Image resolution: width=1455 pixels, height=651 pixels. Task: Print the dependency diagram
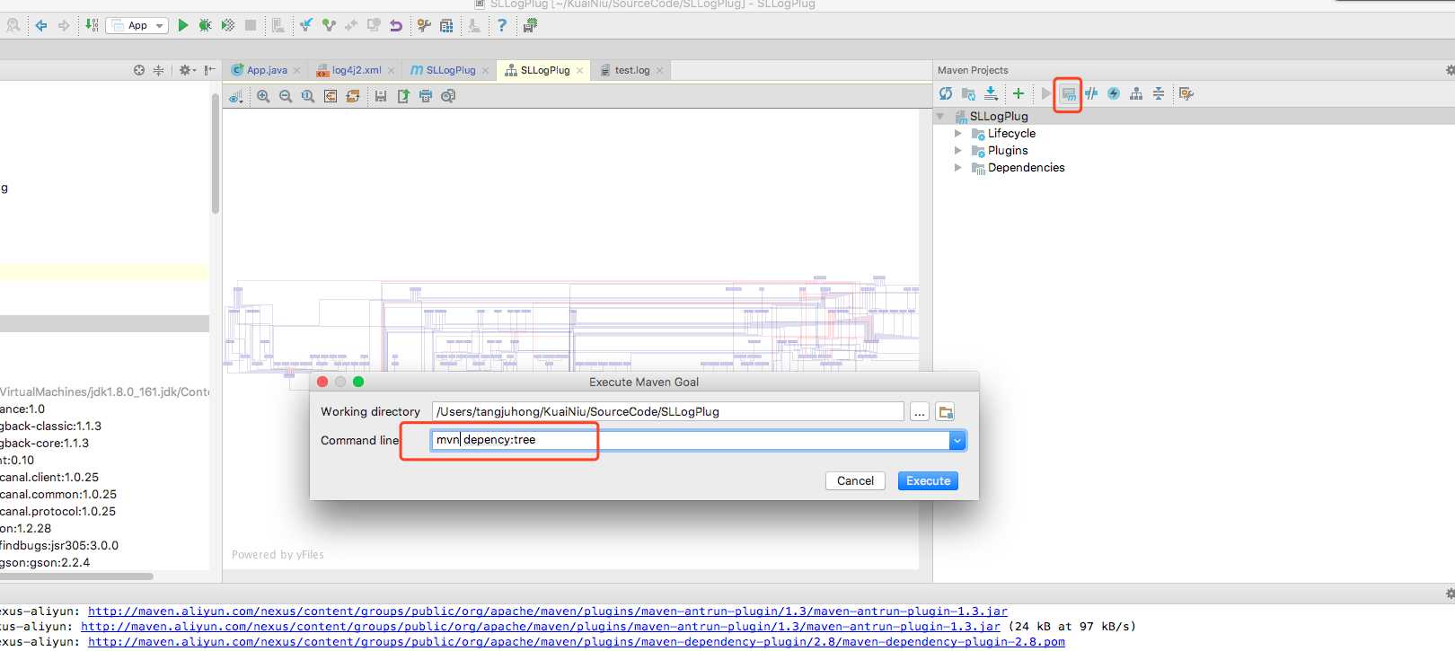click(x=426, y=96)
